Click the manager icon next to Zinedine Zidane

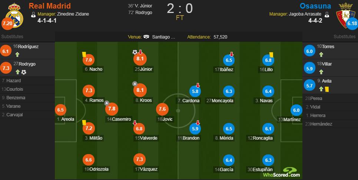(33, 14)
